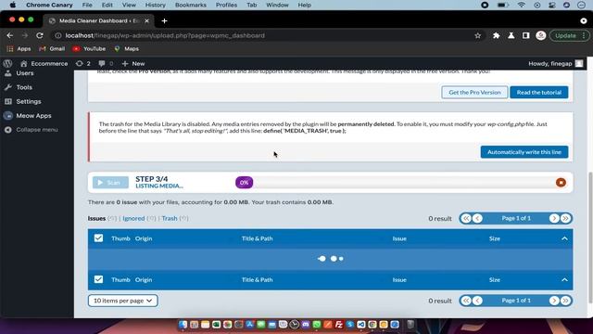593x334 pixels.
Task: Go to first page in top pagination
Action: 466,218
